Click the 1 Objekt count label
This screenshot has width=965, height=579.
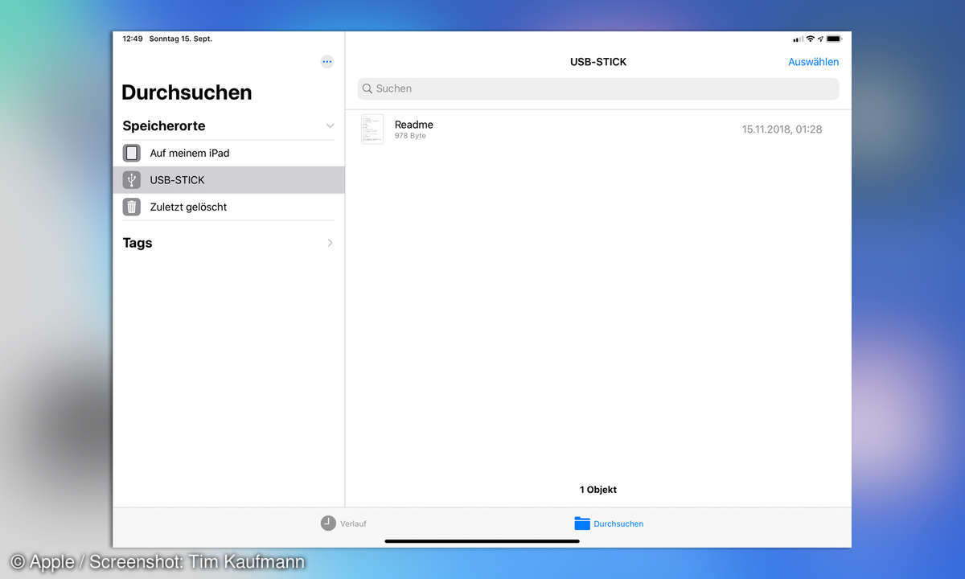click(598, 490)
